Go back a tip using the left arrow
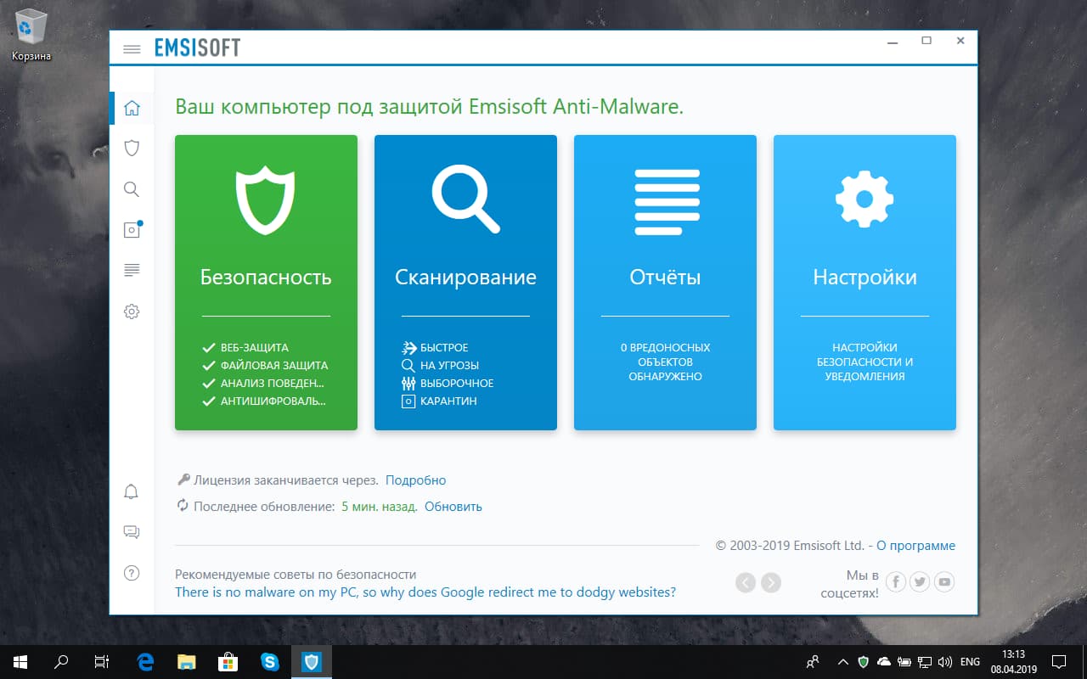The image size is (1087, 679). click(x=745, y=582)
